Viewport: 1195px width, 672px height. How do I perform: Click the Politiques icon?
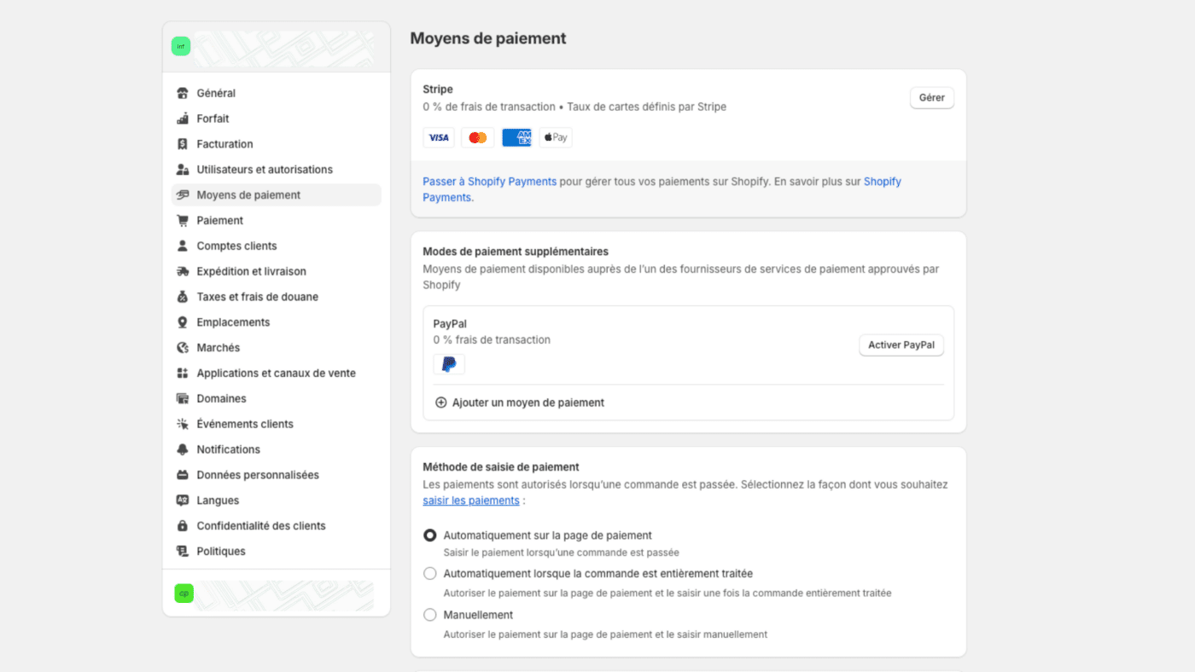(182, 551)
